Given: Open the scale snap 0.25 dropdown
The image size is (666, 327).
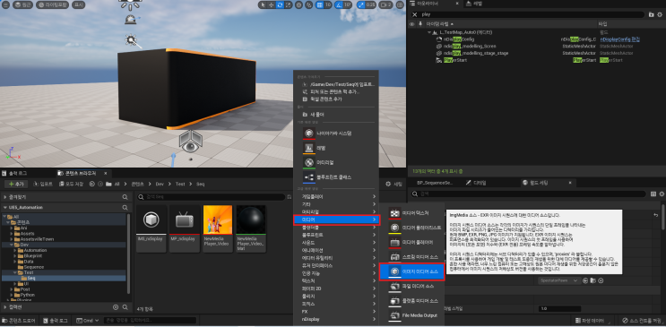Looking at the screenshot, I should tap(370, 4).
